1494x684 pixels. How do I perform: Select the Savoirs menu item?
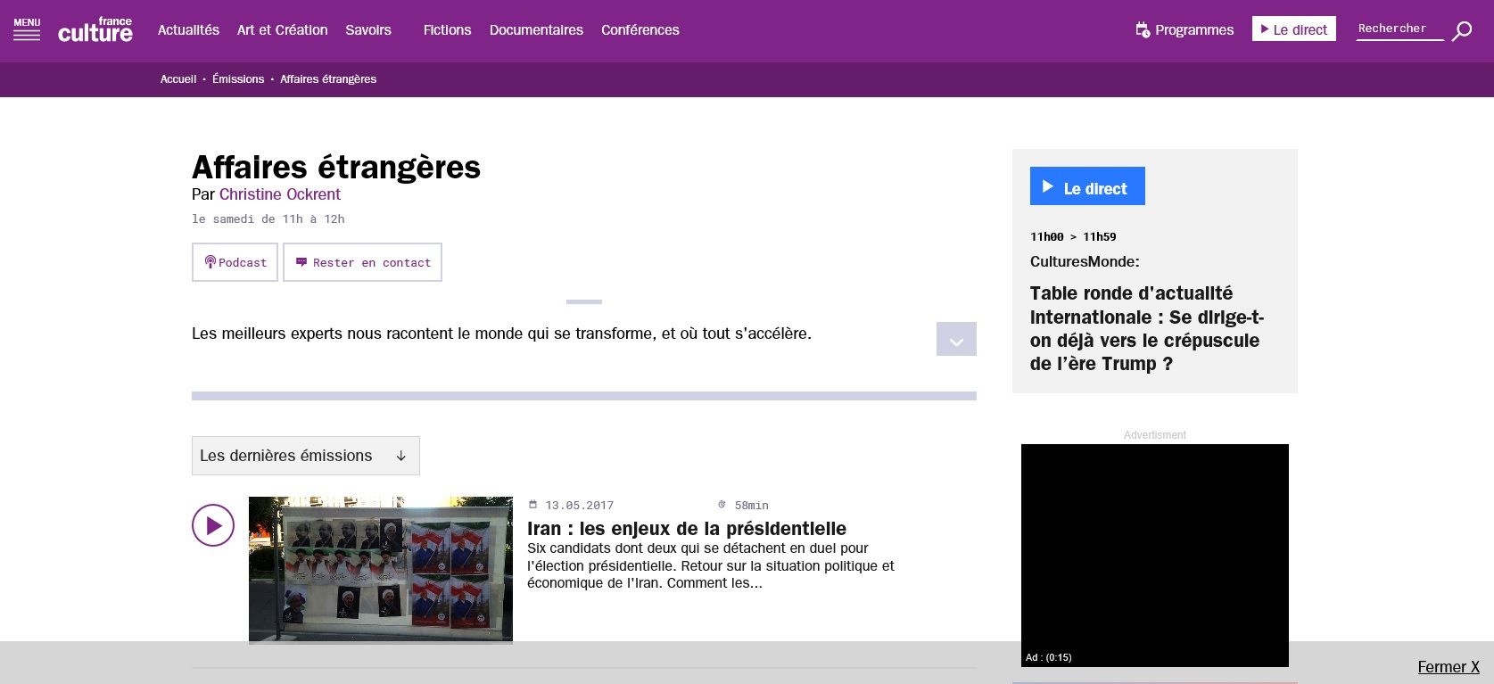368,29
